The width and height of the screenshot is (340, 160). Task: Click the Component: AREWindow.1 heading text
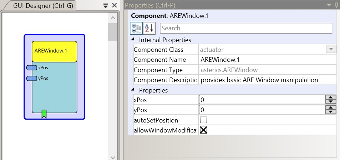pyautogui.click(x=170, y=16)
